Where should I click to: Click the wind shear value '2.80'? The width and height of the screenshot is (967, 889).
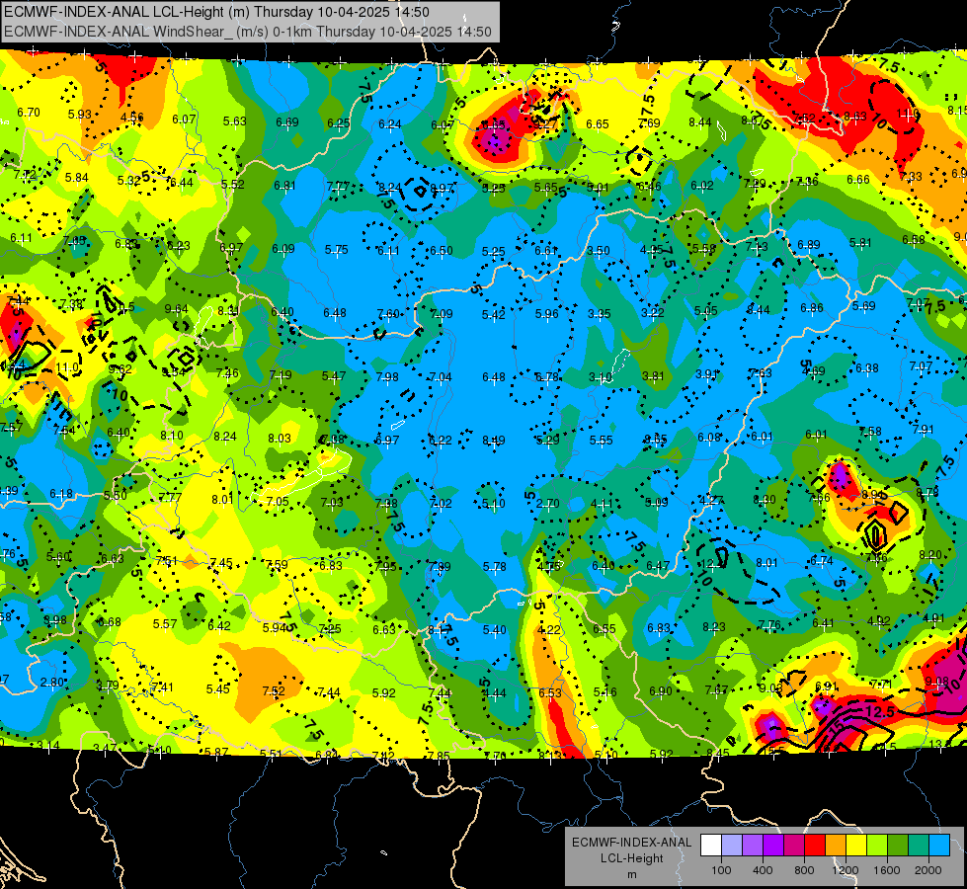point(51,683)
